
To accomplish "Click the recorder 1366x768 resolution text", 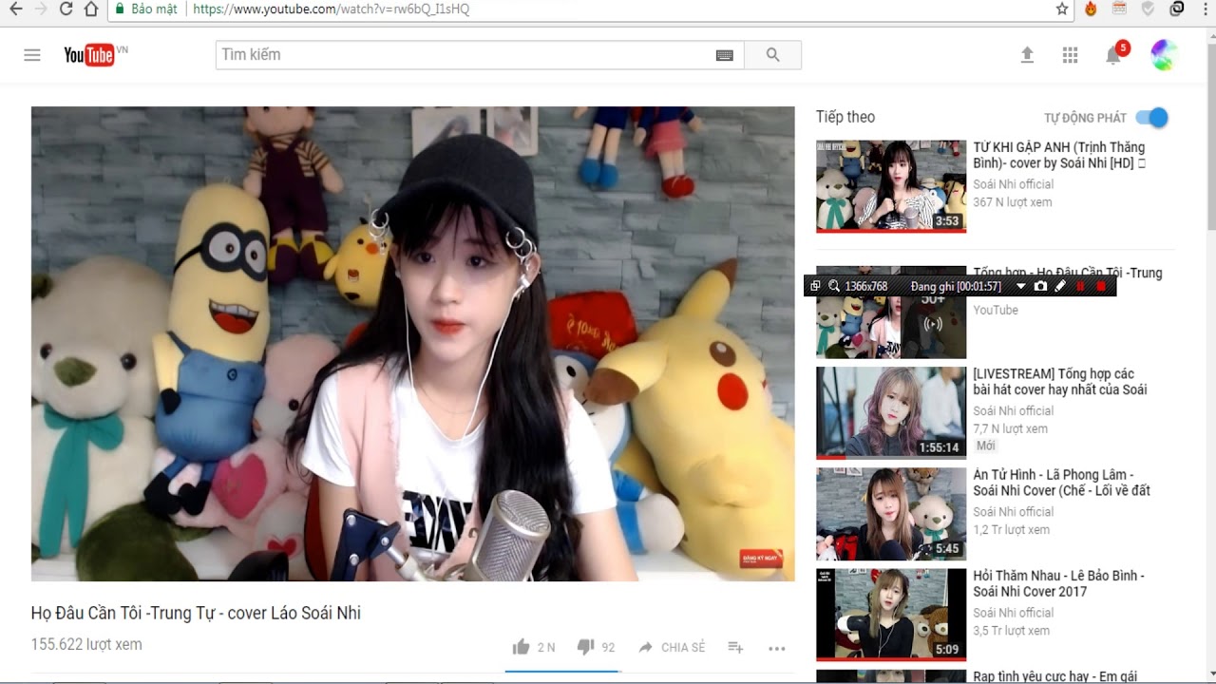I will [866, 286].
